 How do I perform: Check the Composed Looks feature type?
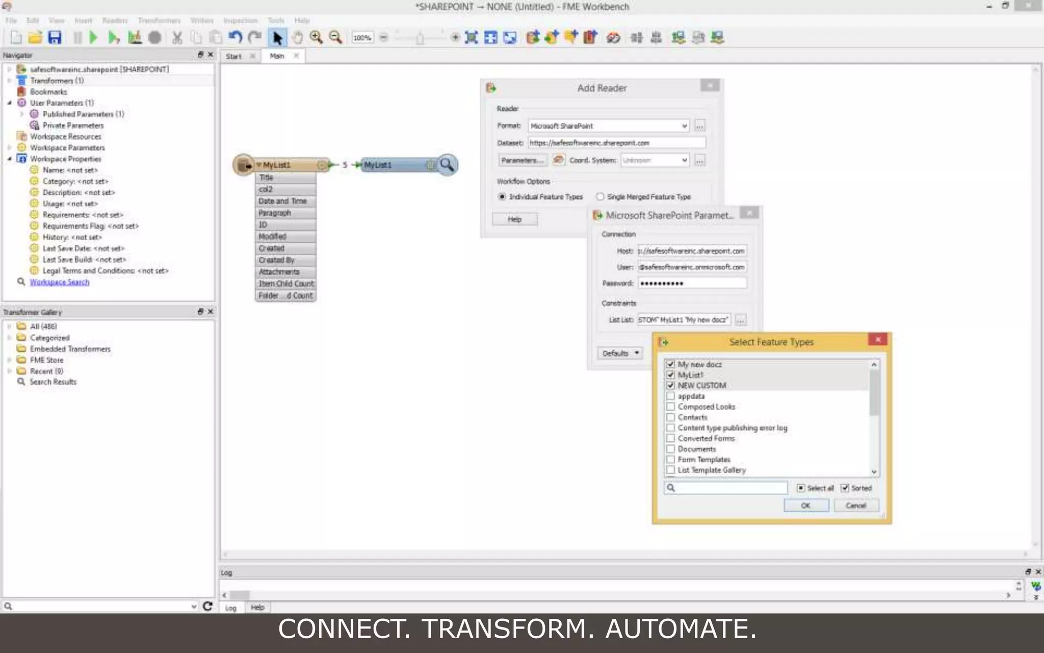point(671,407)
